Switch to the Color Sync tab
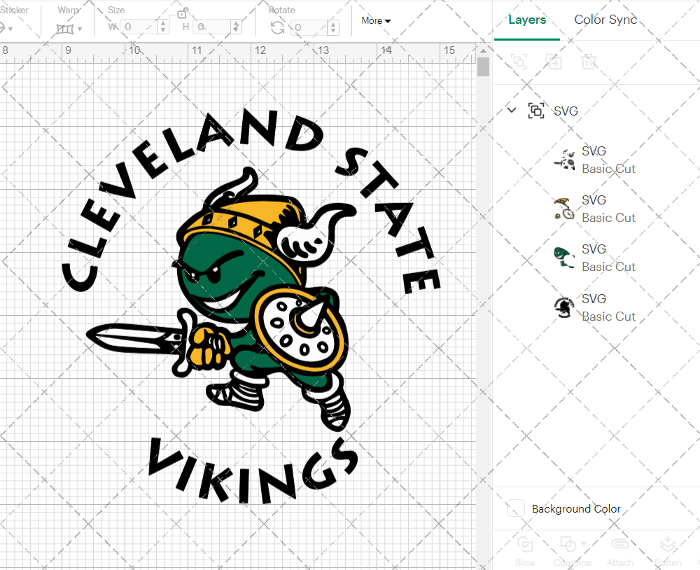The width and height of the screenshot is (700, 570). point(605,20)
